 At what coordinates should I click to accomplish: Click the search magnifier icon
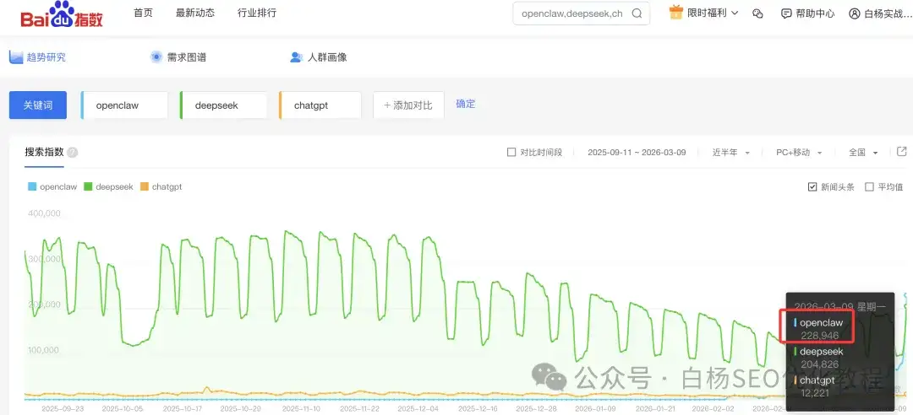tap(637, 13)
